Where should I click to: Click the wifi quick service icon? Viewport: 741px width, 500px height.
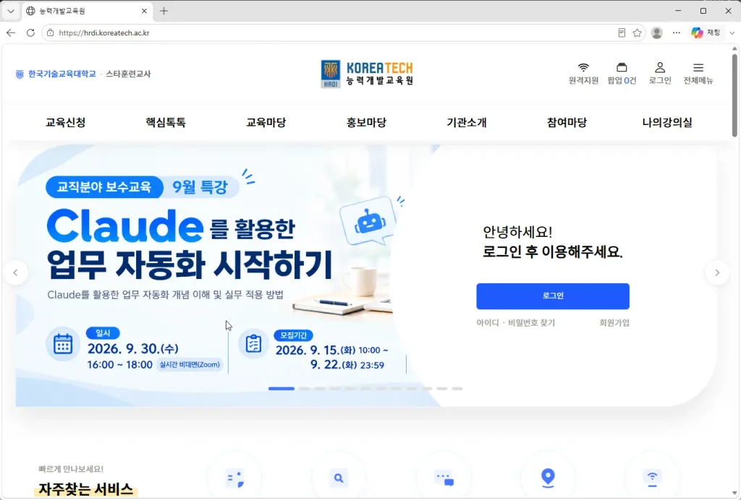pos(652,478)
